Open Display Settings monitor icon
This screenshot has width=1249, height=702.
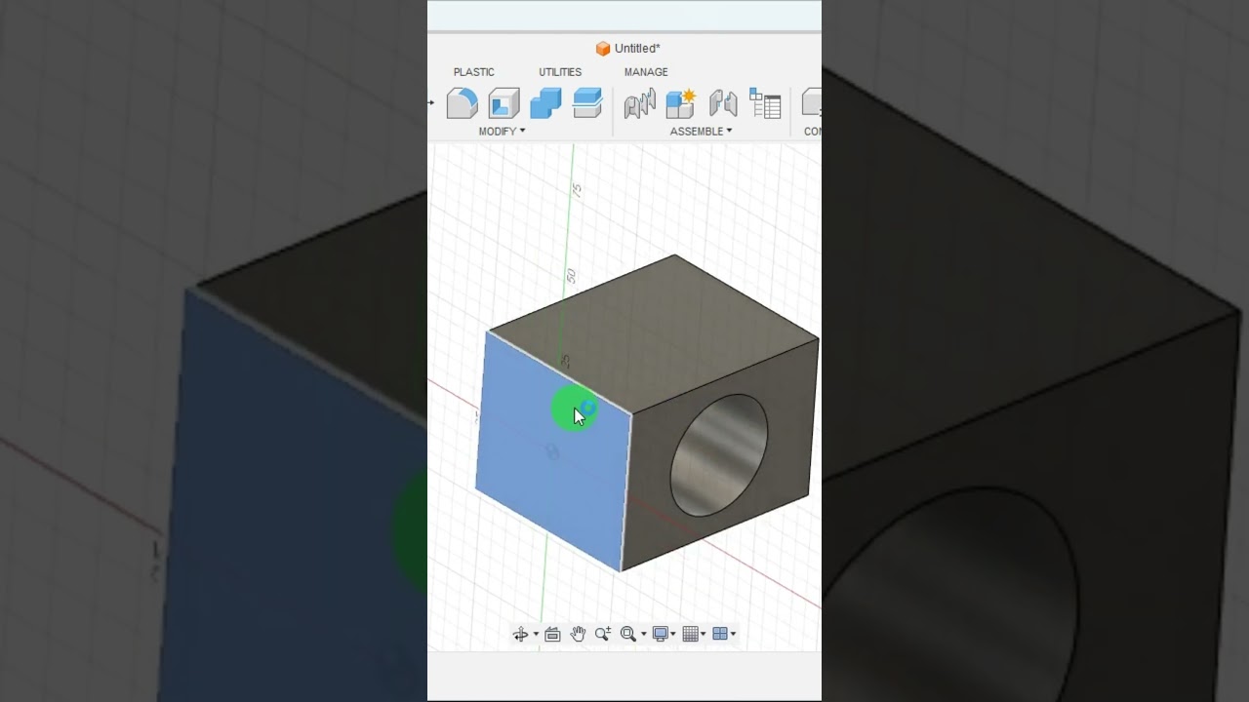pos(661,634)
